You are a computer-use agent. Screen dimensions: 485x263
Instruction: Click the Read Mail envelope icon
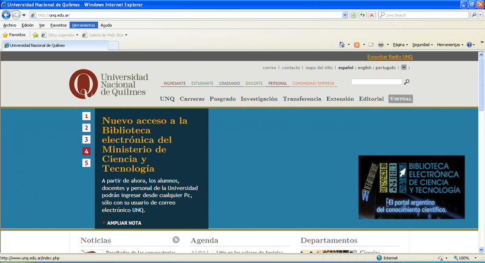pyautogui.click(x=371, y=45)
